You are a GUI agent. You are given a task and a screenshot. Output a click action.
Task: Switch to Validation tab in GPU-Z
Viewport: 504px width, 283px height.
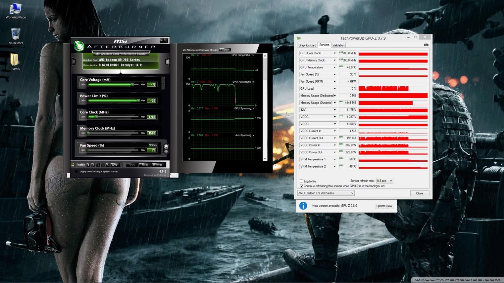338,45
